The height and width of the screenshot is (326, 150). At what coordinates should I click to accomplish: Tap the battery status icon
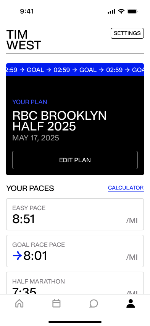coord(132,11)
